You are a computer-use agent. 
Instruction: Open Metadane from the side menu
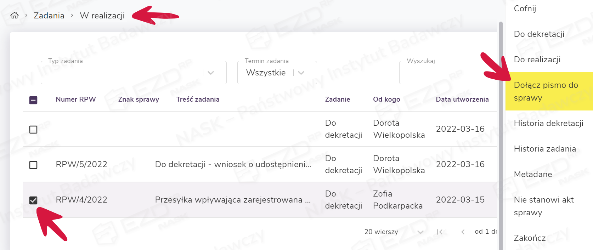[533, 174]
